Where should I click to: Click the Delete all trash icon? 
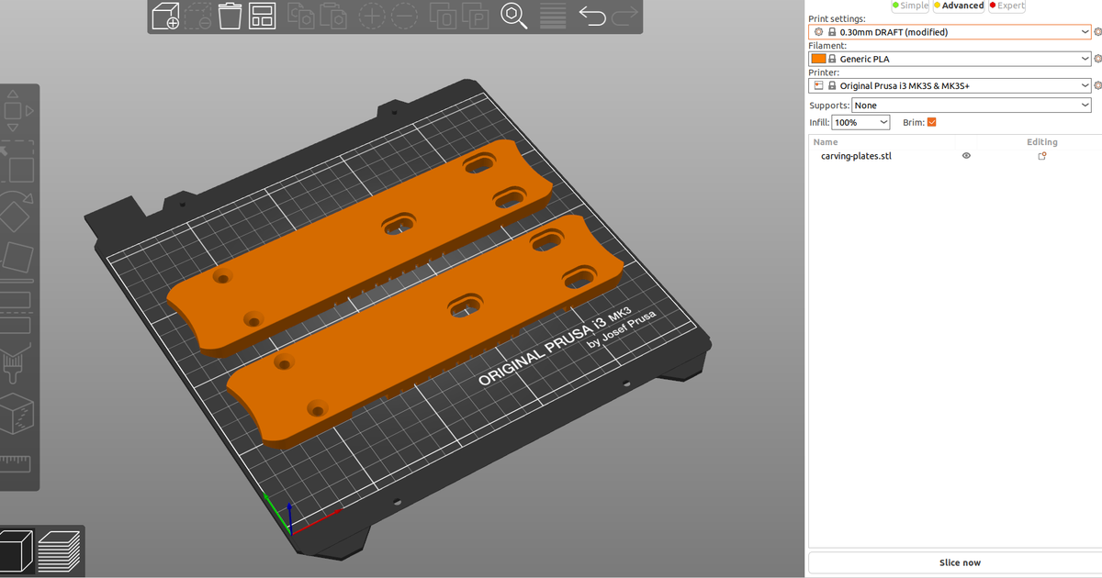231,16
